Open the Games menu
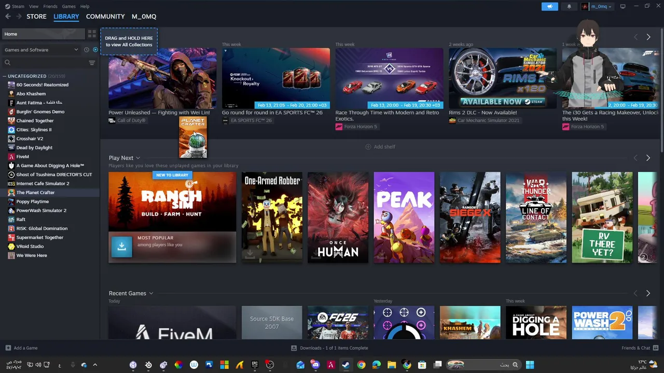Screen dimensions: 664x373 pyautogui.click(x=68, y=6)
